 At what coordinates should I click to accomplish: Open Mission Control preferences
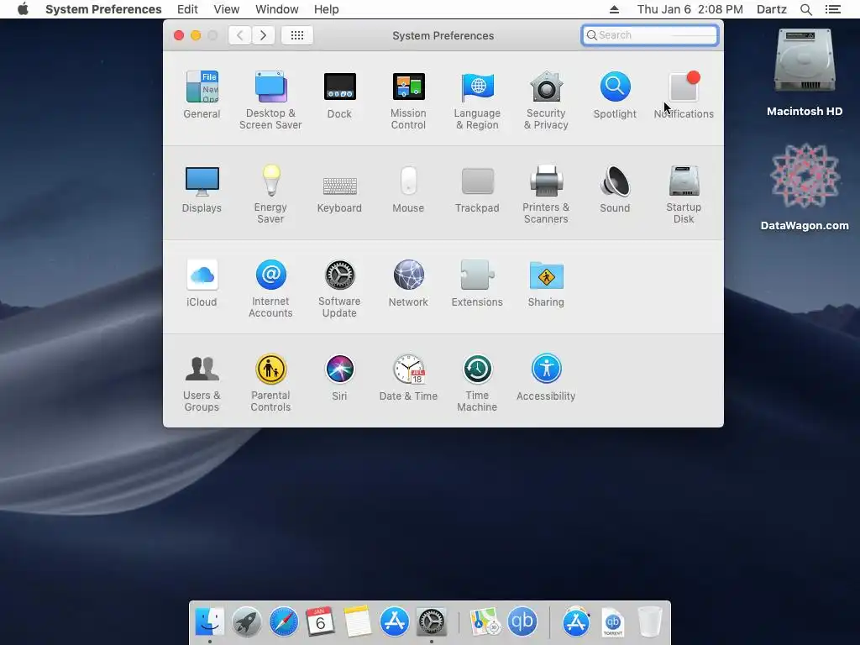coord(408,100)
